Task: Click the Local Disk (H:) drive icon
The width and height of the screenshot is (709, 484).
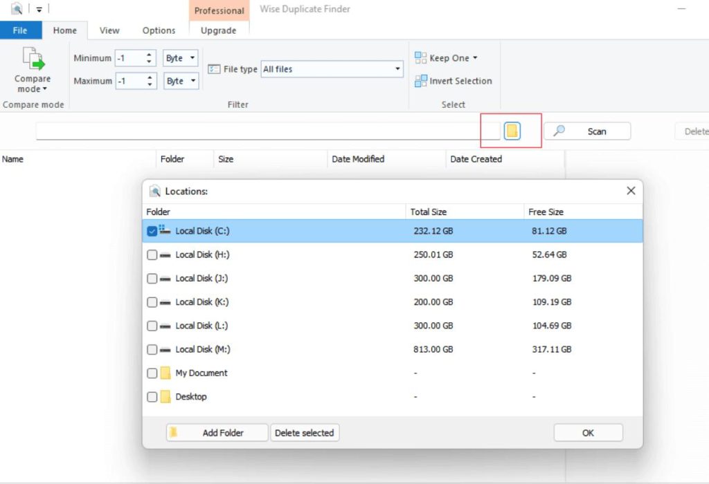Action: (165, 255)
